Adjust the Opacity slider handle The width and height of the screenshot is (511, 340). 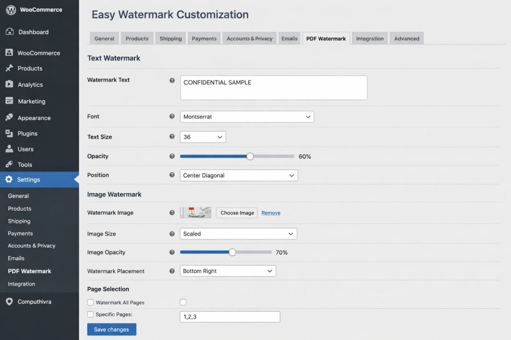250,156
